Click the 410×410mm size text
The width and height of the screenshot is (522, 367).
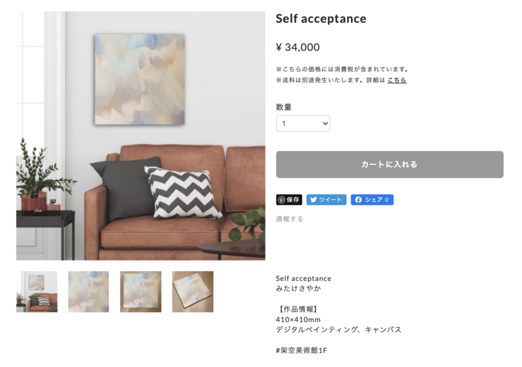(x=298, y=319)
